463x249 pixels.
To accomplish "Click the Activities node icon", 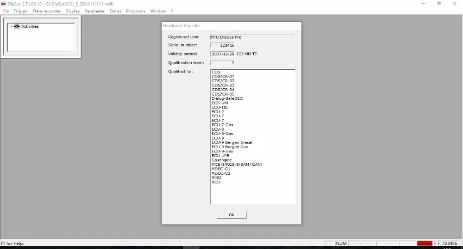I will pyautogui.click(x=17, y=26).
